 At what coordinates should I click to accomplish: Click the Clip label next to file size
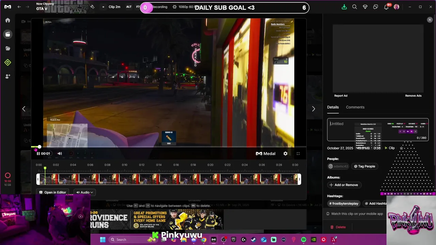[390, 148]
